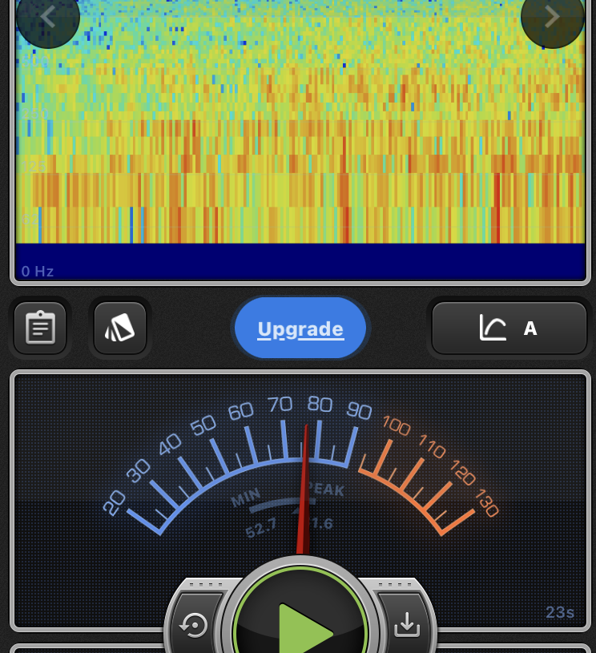Open the theme cards icon
Viewport: 596px width, 653px height.
120,328
